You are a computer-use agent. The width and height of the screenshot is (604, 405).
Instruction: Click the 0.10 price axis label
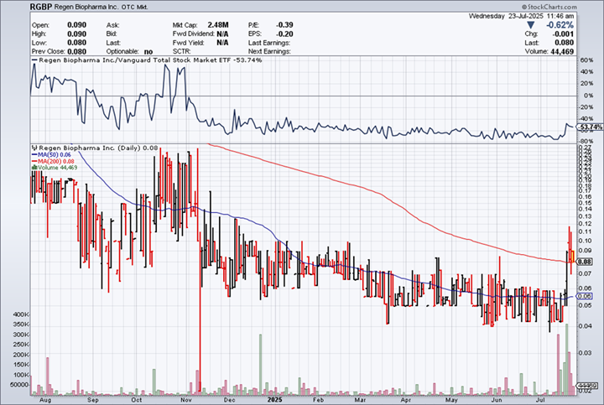[x=586, y=241]
